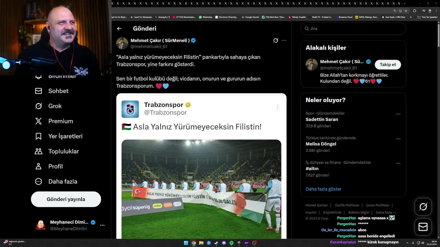
Task: Click Takip et to follow Mehmet Çakır
Action: [388, 64]
